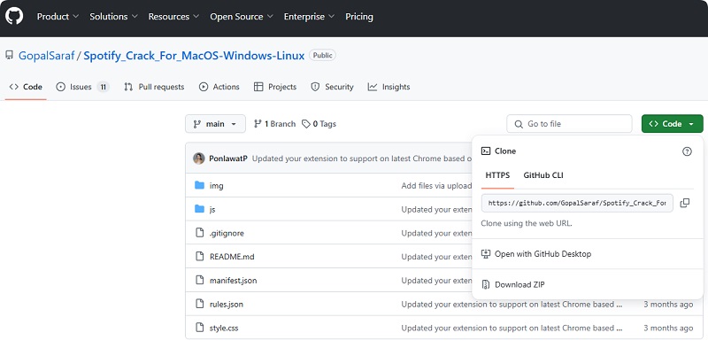Open the main branch selector dropdown
The height and width of the screenshot is (348, 708).
click(x=215, y=124)
